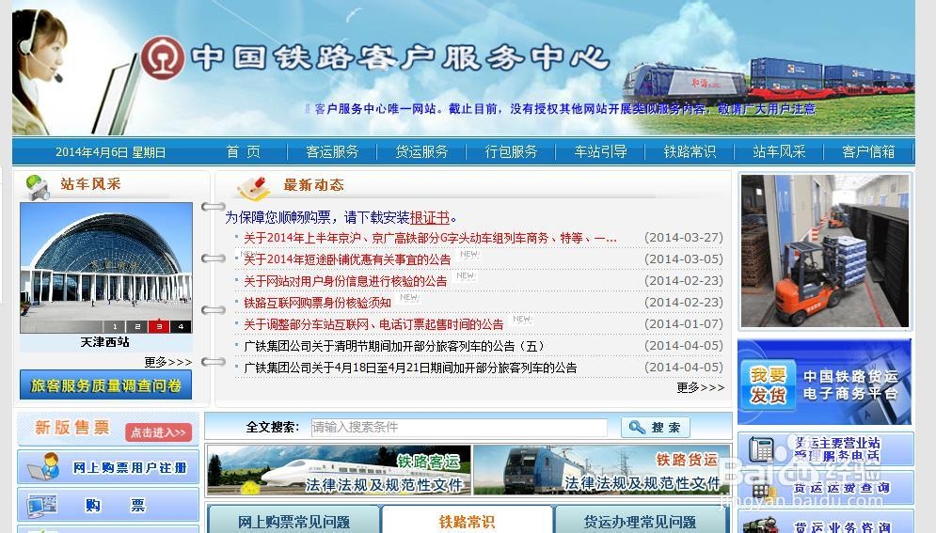View the 天津西站 station photo
Image resolution: width=936 pixels, height=533 pixels.
tap(106, 268)
